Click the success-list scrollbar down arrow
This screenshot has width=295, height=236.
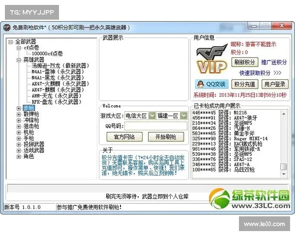coord(284,174)
